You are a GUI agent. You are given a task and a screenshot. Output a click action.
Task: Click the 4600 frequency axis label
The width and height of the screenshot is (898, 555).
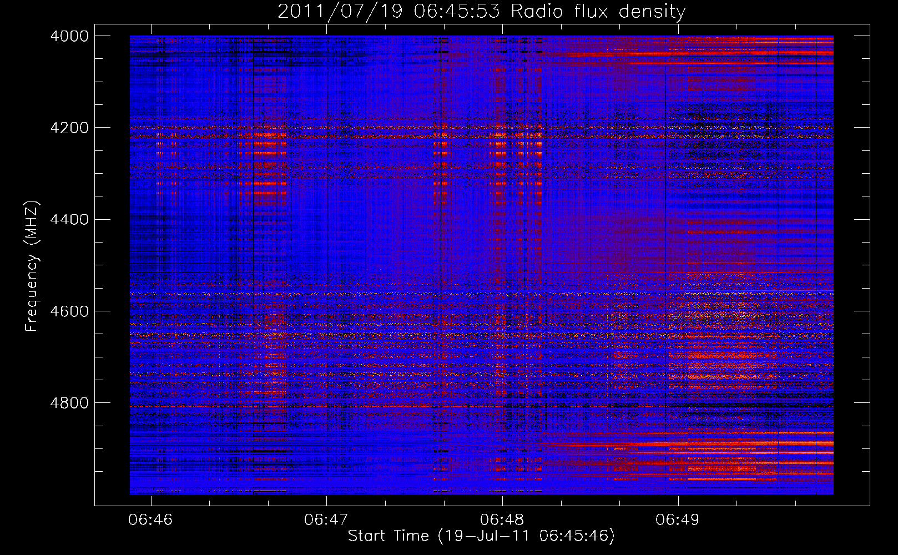(x=69, y=311)
